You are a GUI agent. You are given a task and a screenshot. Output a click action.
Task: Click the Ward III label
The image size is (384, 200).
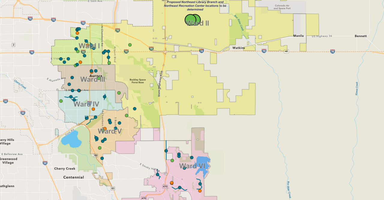tap(93, 79)
